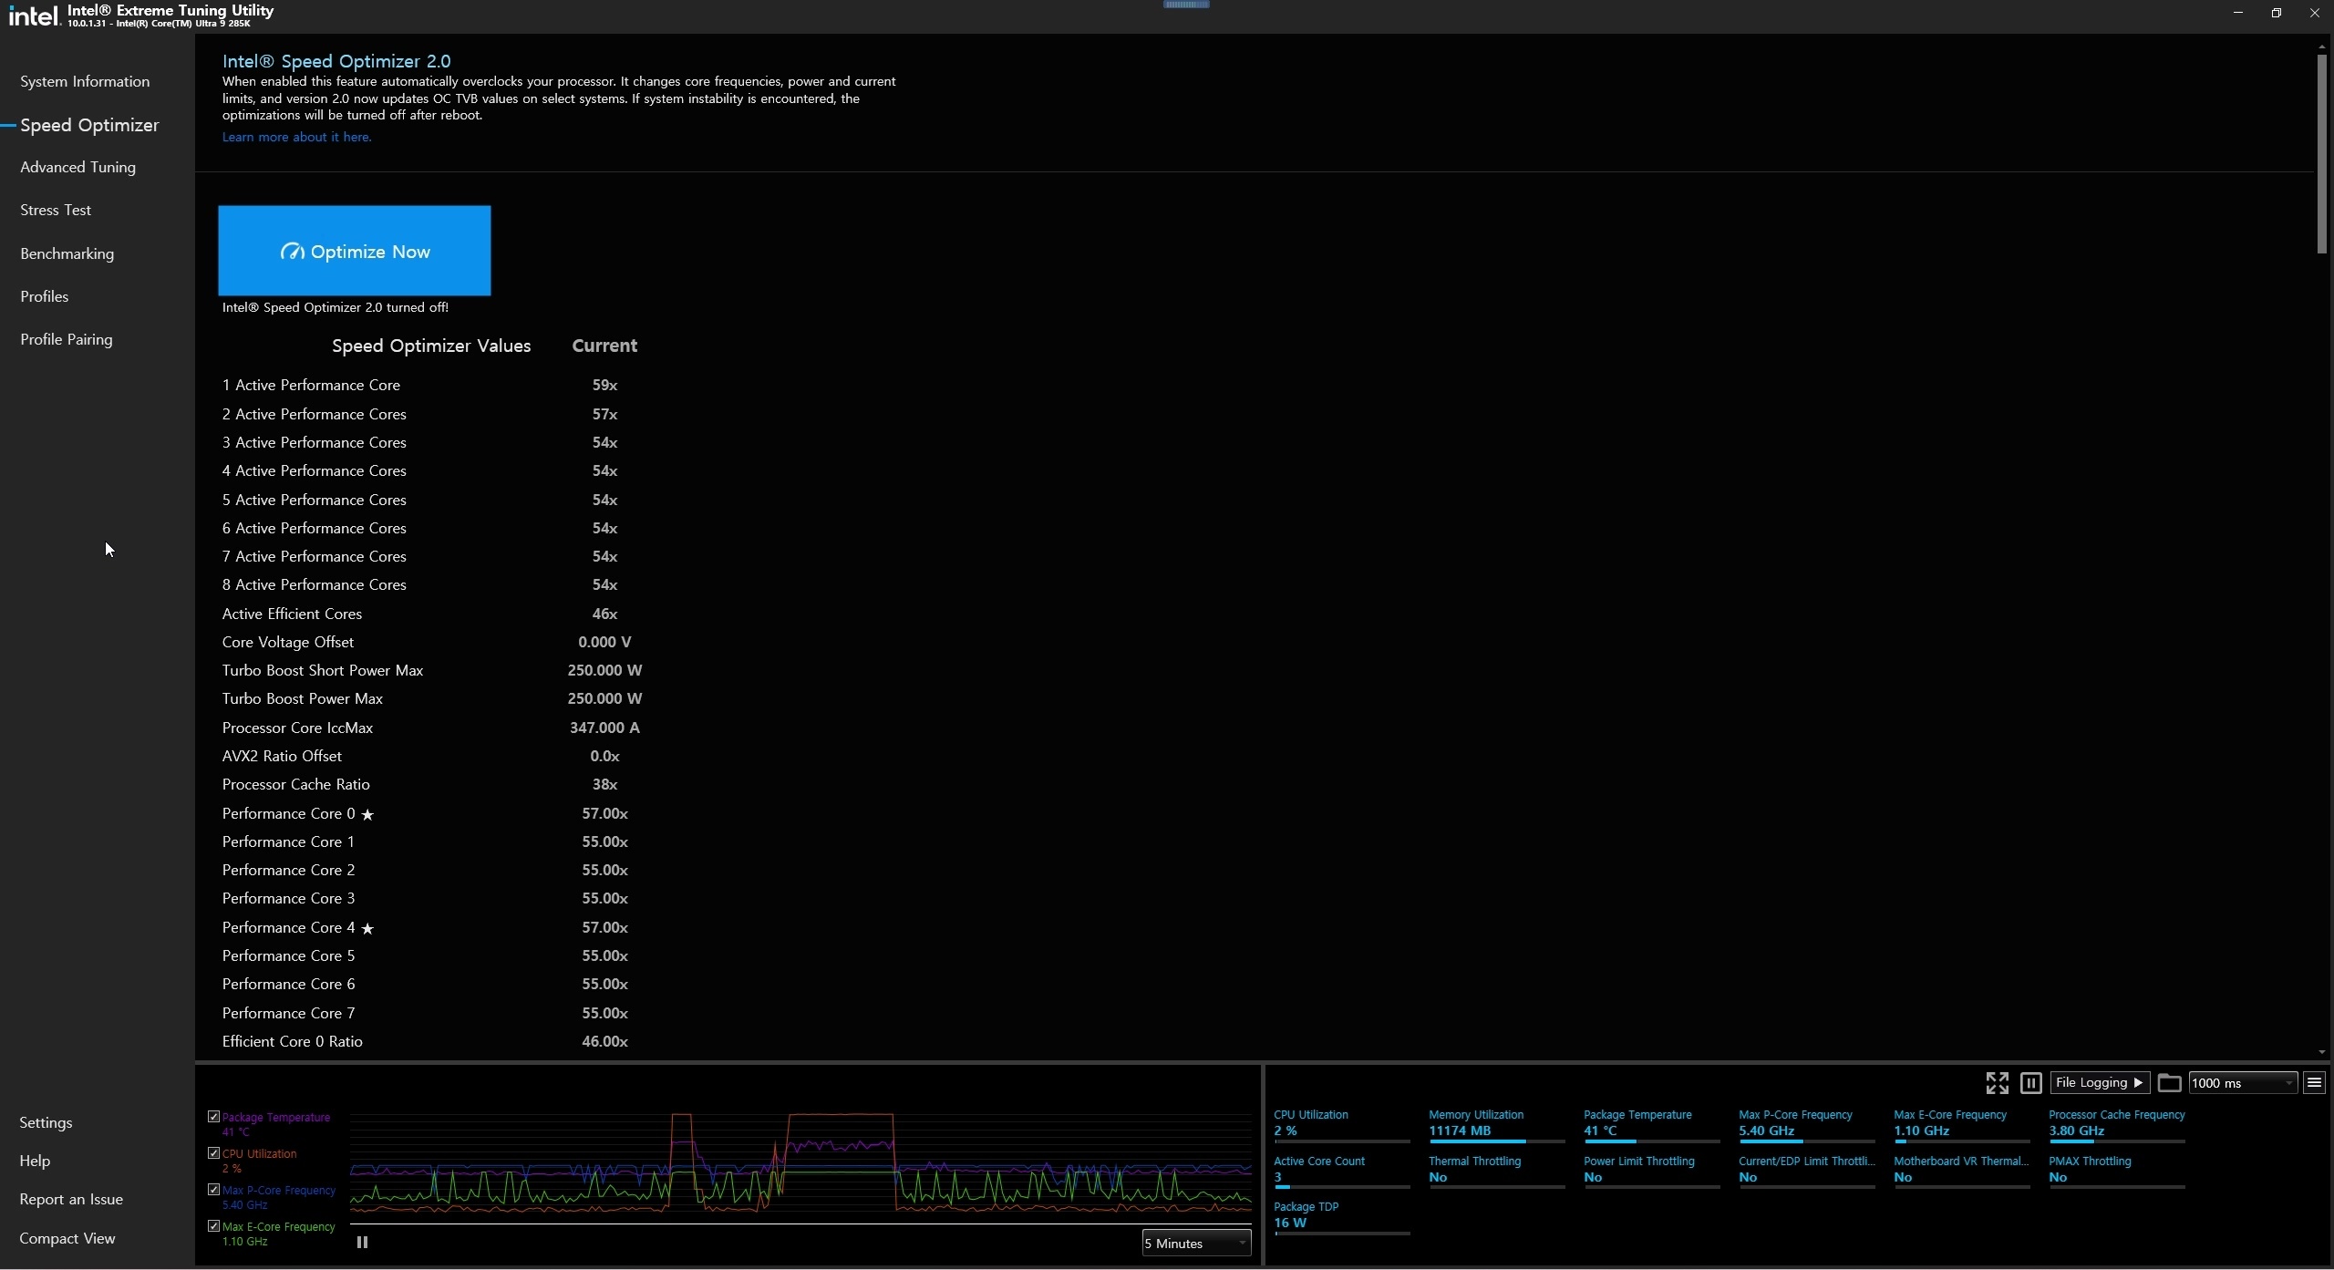Click the 'Processor Core IccMax' label
The width and height of the screenshot is (2334, 1270).
(297, 728)
